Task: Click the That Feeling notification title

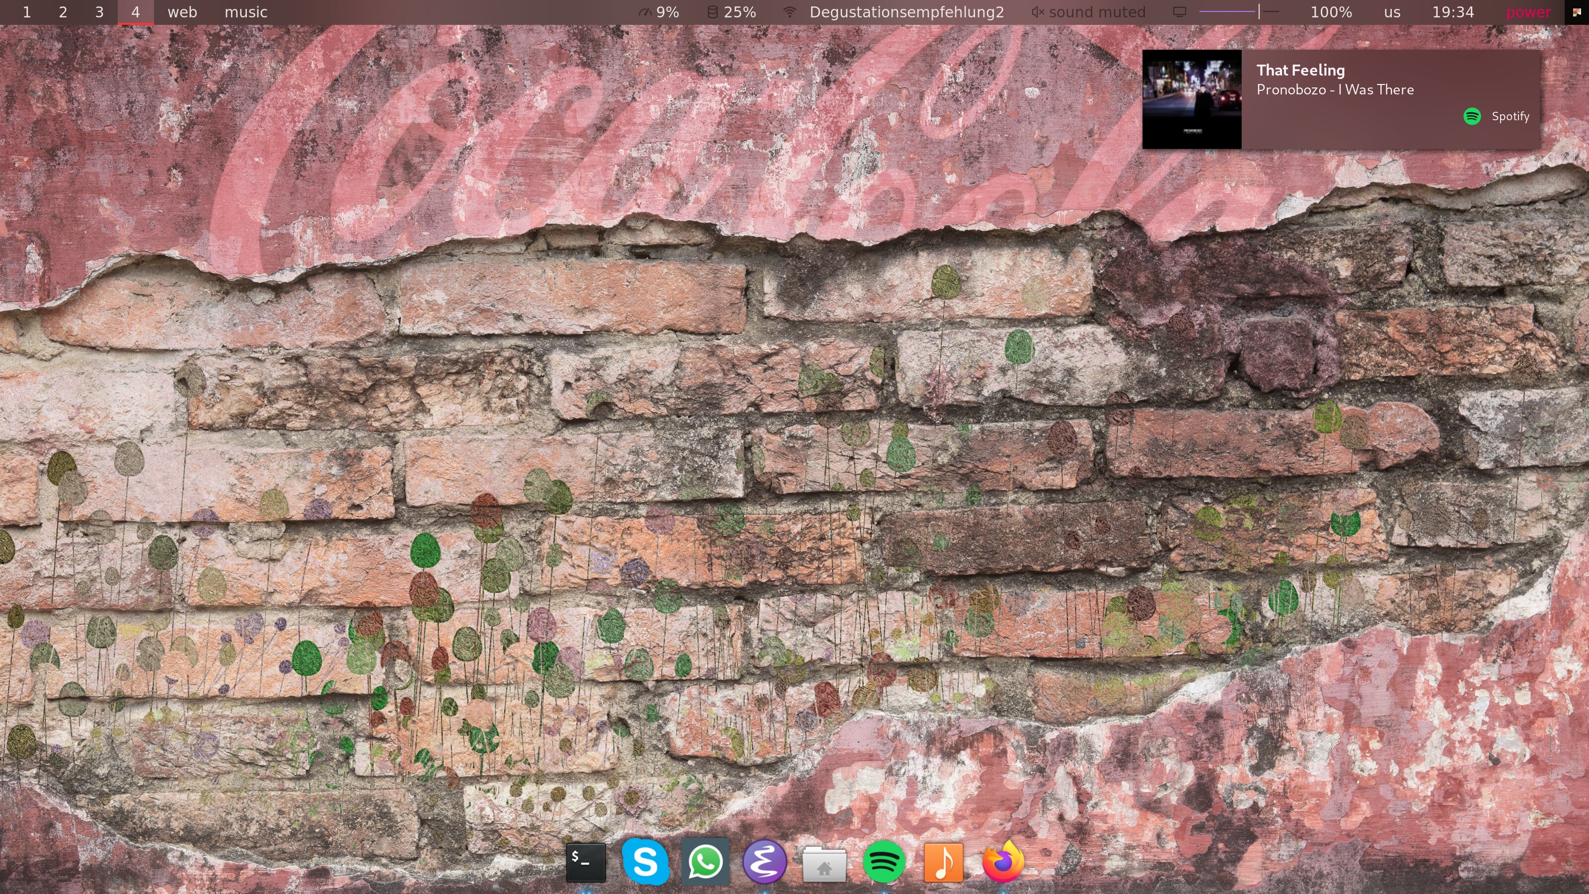Action: tap(1300, 71)
